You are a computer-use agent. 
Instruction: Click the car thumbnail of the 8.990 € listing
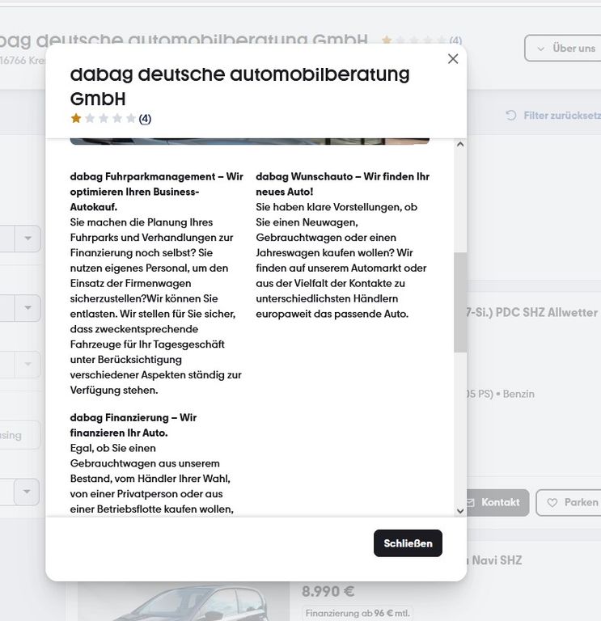coord(182,602)
